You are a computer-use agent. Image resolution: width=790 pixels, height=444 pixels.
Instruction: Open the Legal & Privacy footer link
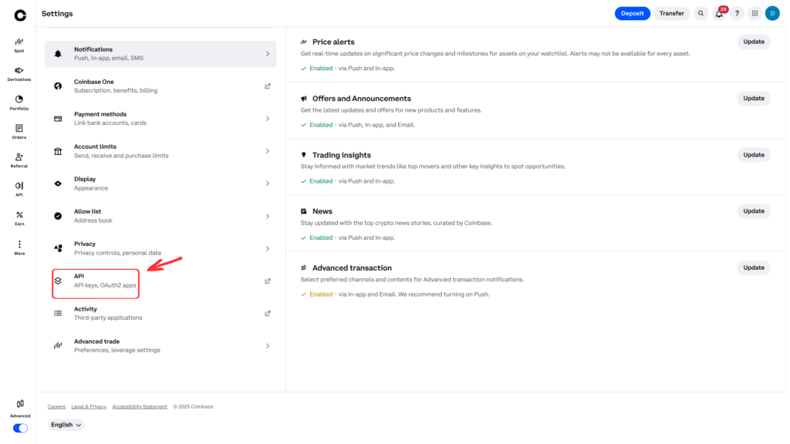point(89,407)
